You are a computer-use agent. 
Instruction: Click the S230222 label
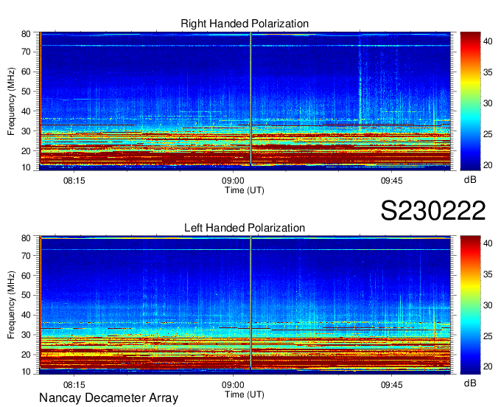[433, 211]
